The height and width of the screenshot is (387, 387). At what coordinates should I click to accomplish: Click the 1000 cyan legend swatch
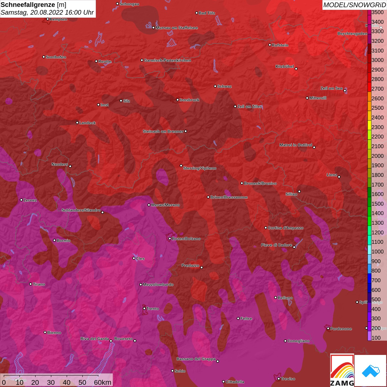[369, 249]
